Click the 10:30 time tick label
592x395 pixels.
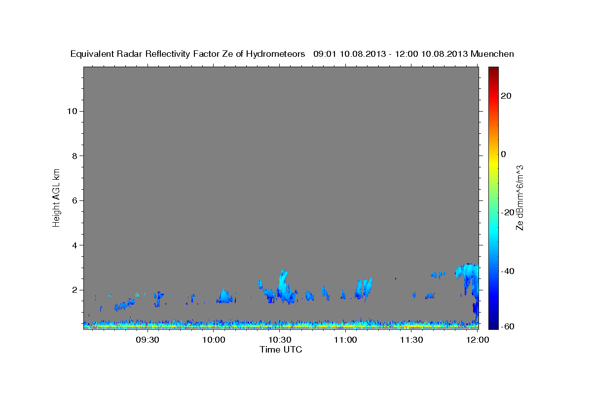pos(280,340)
